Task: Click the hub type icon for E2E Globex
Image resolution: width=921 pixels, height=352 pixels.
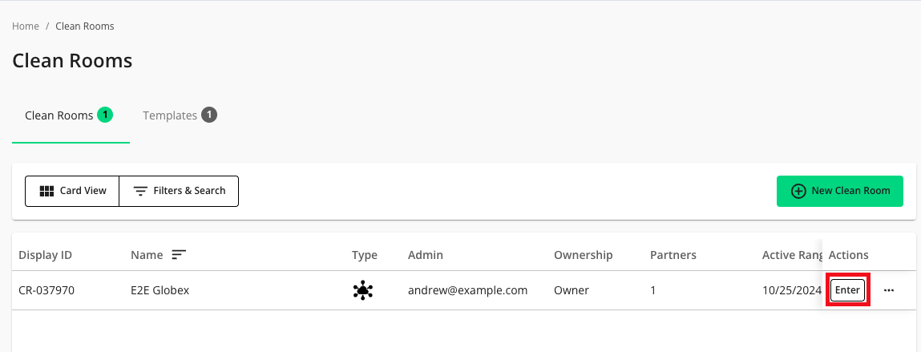Action: pyautogui.click(x=363, y=290)
